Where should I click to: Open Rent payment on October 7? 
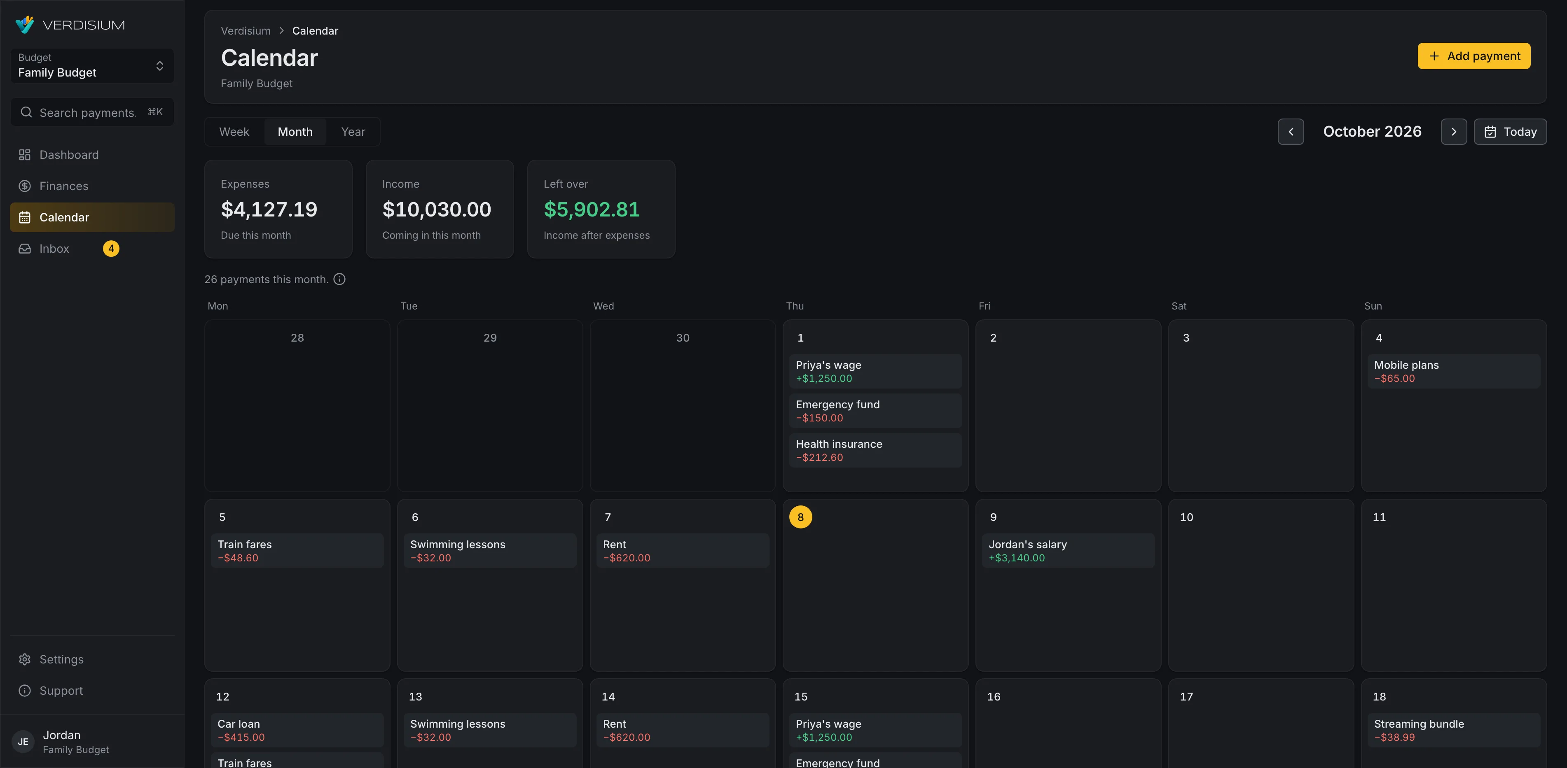tap(683, 551)
